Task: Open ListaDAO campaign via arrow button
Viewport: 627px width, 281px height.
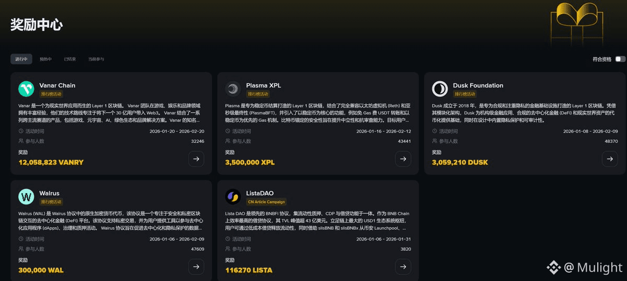Action: point(403,267)
